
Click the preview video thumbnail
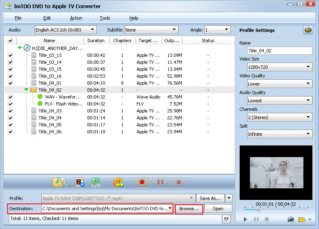click(276, 173)
